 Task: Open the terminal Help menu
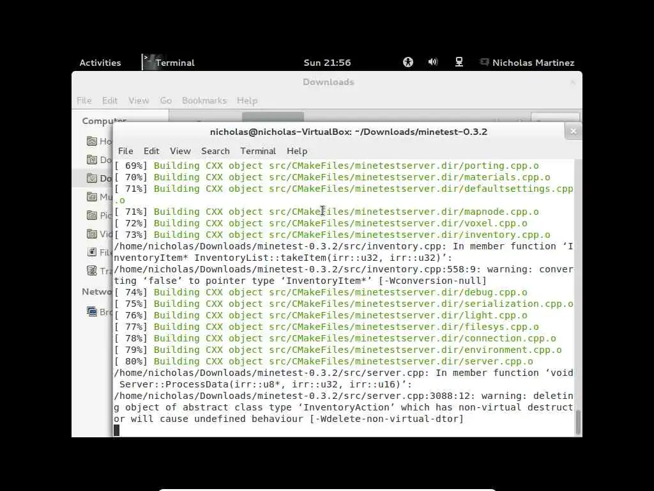tap(297, 151)
